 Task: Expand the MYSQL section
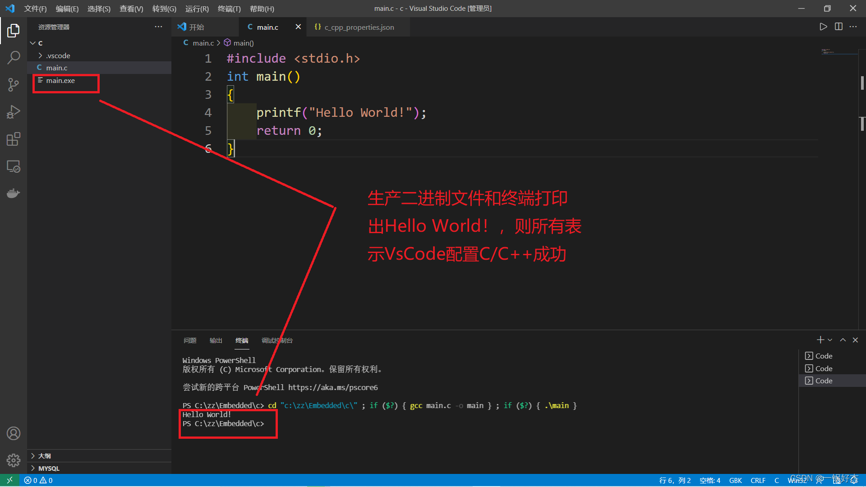[99, 469]
